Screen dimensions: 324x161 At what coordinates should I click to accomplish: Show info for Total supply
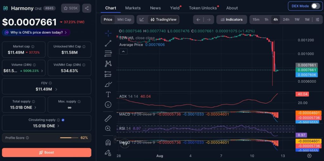coord(34,101)
